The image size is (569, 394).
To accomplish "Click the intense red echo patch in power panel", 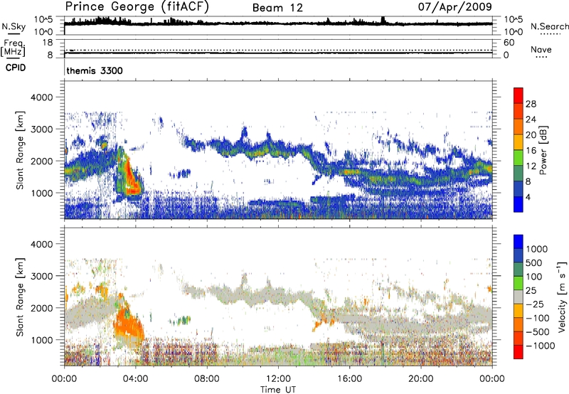I will [132, 180].
